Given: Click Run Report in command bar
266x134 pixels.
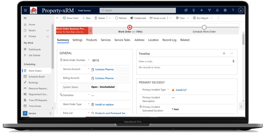Looking at the screenshot, I should pos(201,18).
